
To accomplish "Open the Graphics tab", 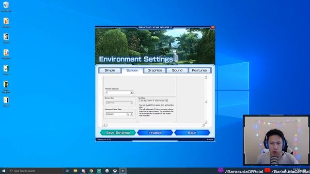I will click(x=155, y=70).
